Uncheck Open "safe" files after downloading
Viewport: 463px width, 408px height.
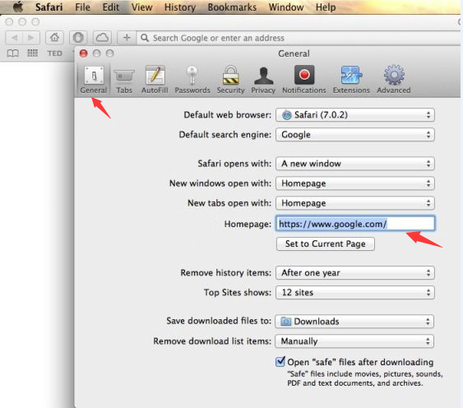280,362
